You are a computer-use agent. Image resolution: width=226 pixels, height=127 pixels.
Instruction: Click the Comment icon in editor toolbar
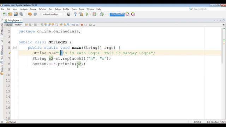tap(90, 25)
